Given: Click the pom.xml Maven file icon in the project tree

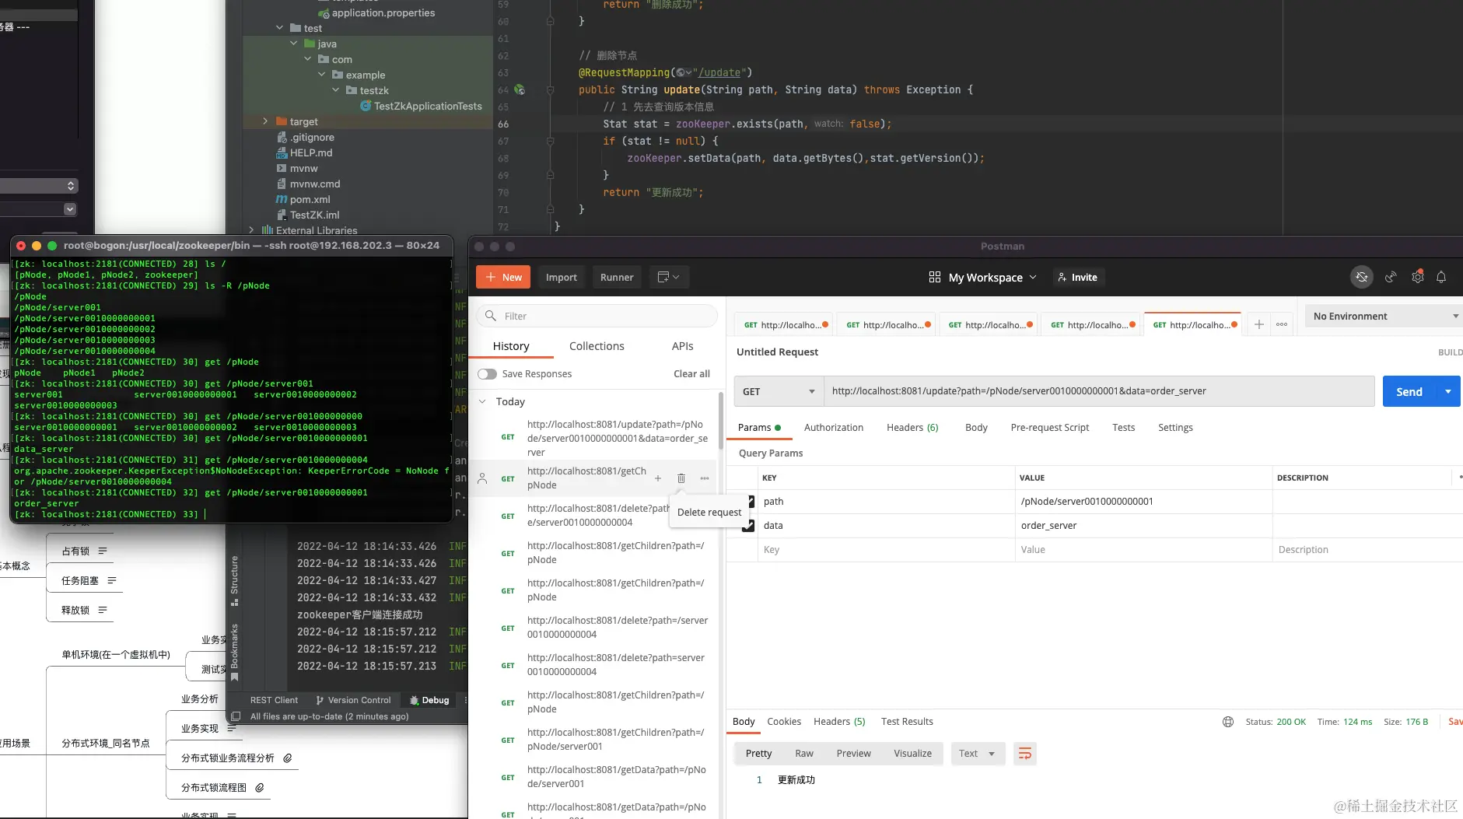Looking at the screenshot, I should click(x=282, y=199).
